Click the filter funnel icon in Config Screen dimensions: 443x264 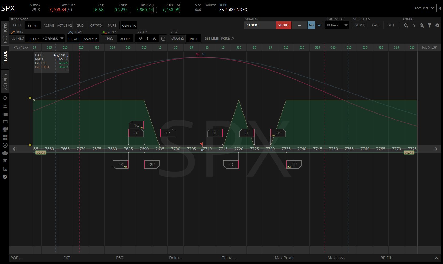[x=429, y=25]
